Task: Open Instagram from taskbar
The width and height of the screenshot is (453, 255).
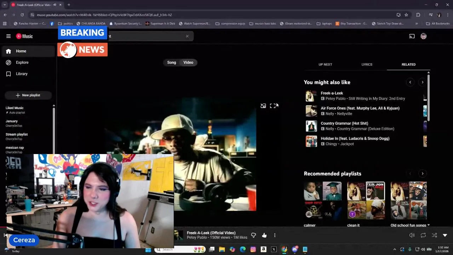Action: coord(253,249)
